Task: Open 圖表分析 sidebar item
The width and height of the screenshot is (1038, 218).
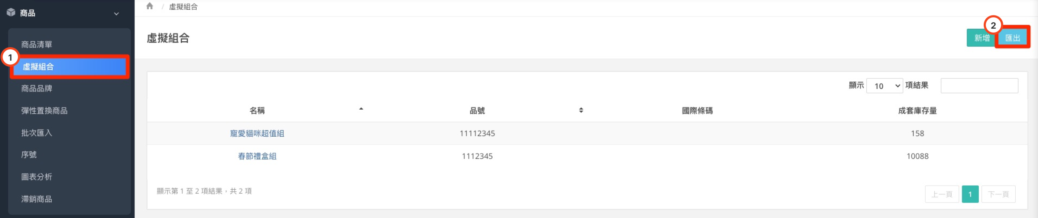Action: 37,177
